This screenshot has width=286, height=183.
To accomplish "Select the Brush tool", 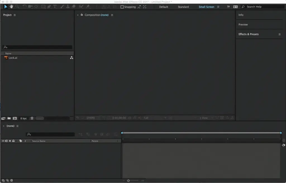I will pyautogui.click(x=62, y=7).
